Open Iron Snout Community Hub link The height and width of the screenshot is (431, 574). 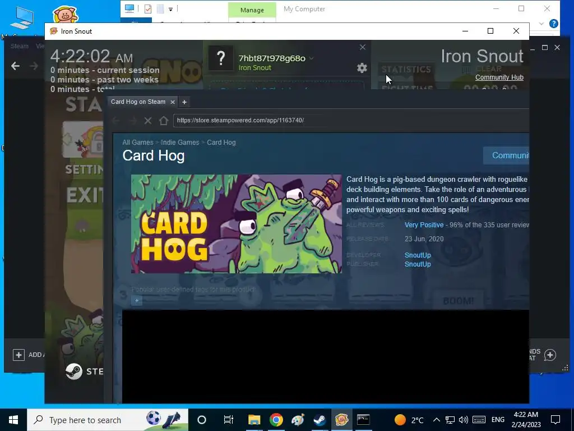pos(499,77)
